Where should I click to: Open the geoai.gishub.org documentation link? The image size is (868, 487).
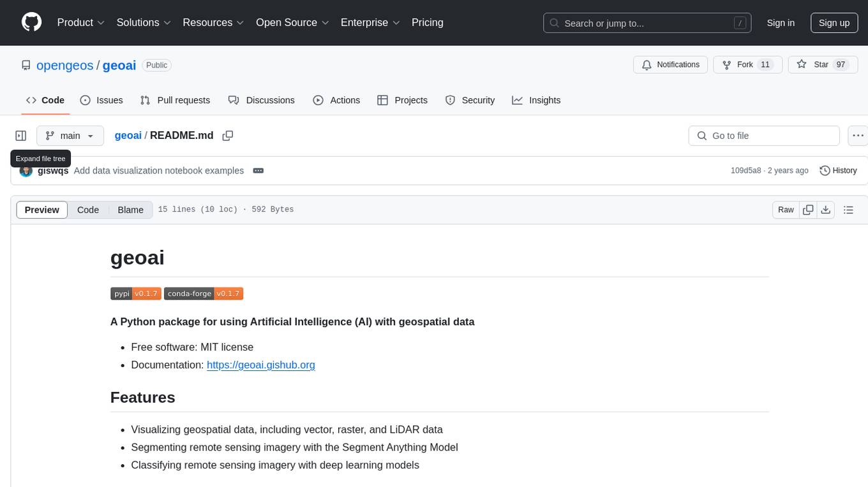click(261, 365)
